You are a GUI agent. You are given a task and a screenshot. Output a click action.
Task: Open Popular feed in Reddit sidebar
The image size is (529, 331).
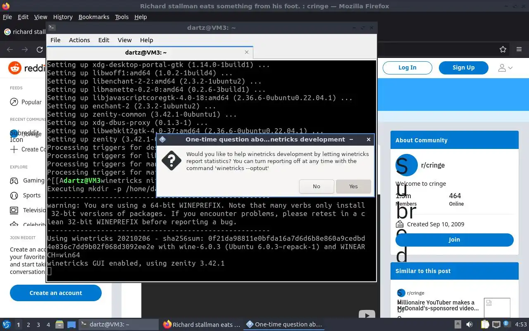tap(26, 102)
